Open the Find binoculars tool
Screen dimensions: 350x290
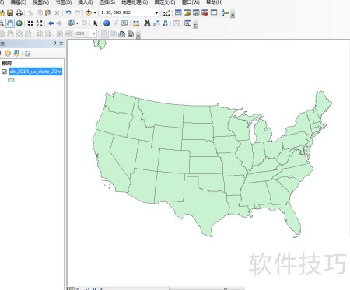pyautogui.click(x=147, y=23)
